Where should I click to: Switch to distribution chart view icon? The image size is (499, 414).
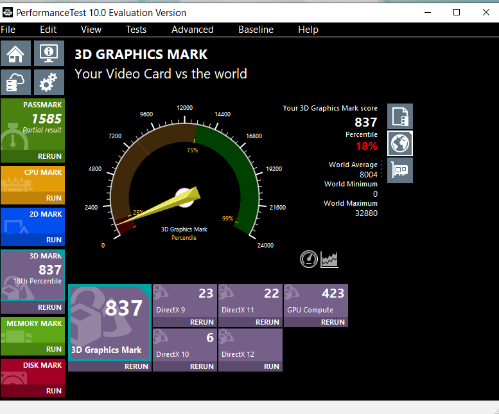pos(329,259)
